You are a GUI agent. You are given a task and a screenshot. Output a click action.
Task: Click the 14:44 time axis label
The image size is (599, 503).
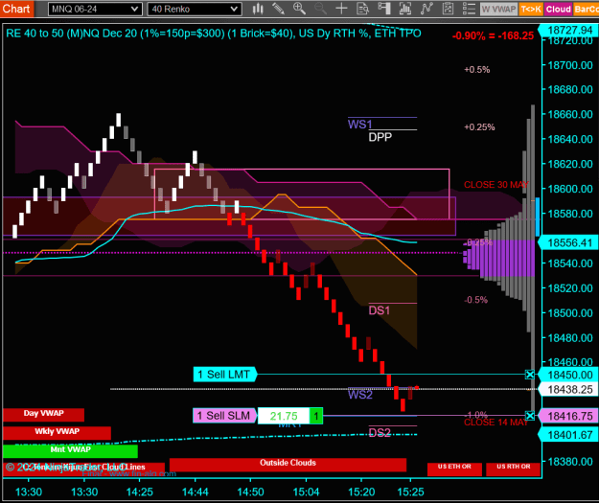[196, 492]
